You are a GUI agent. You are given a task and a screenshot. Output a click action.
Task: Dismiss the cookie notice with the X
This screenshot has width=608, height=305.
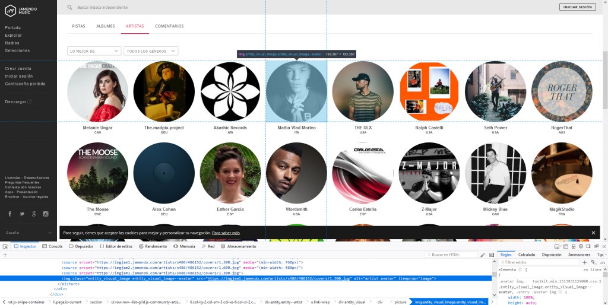[x=593, y=233]
